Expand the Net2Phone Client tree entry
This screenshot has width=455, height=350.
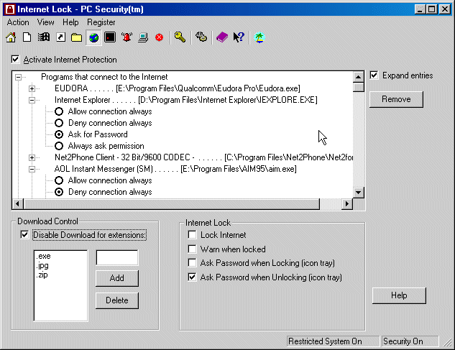(32, 157)
